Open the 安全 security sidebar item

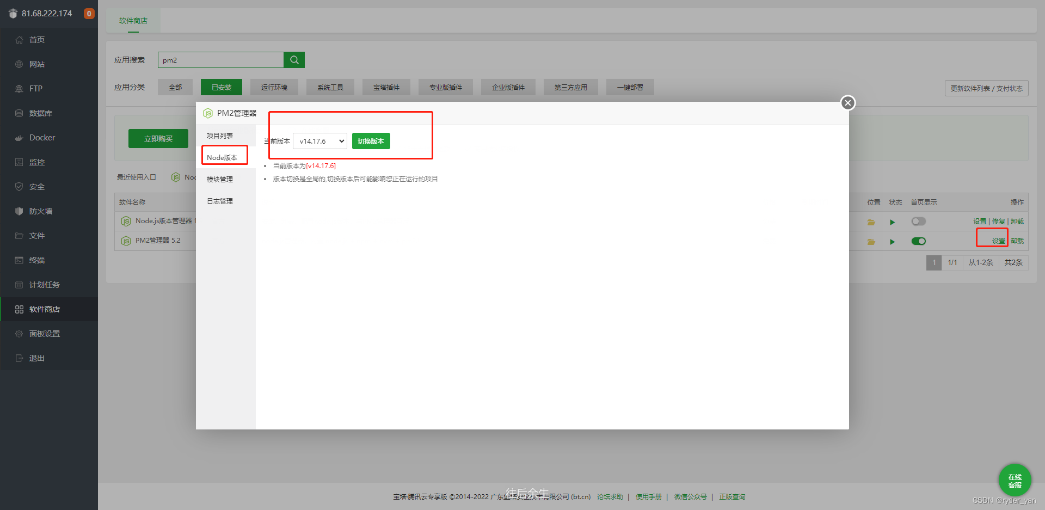pos(49,187)
